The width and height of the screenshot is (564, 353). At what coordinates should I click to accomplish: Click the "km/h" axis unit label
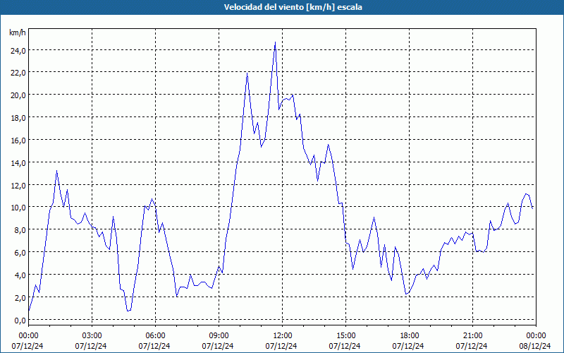[17, 32]
